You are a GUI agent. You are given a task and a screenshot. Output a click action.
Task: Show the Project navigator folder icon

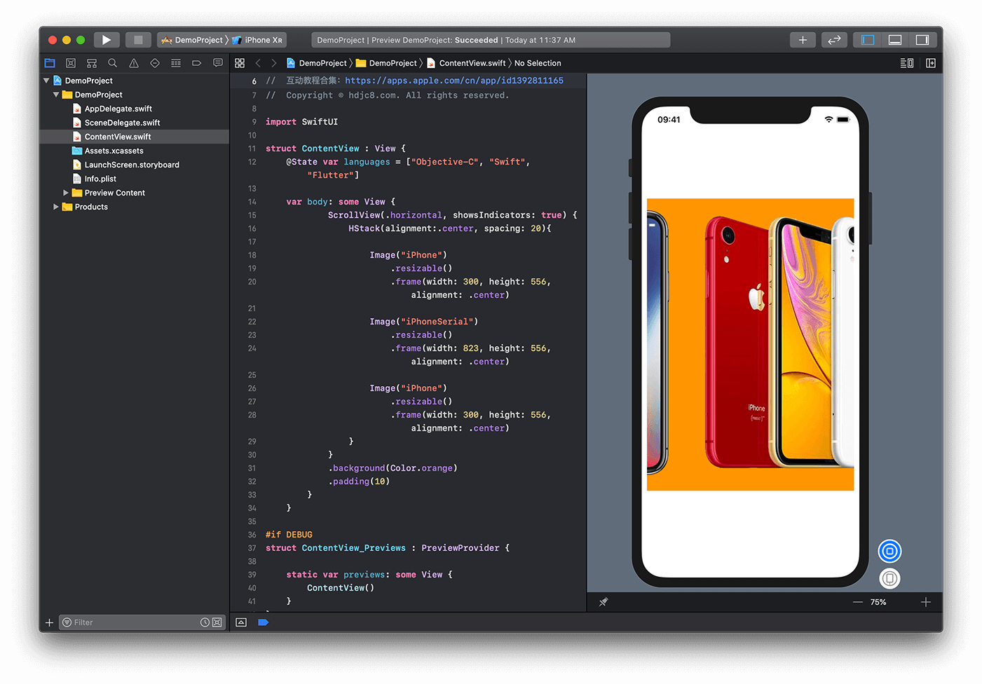(x=50, y=63)
